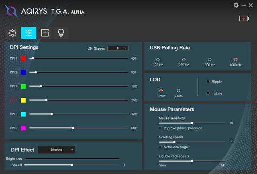Click the battery charging indicator
The width and height of the screenshot is (257, 174).
pos(244,18)
